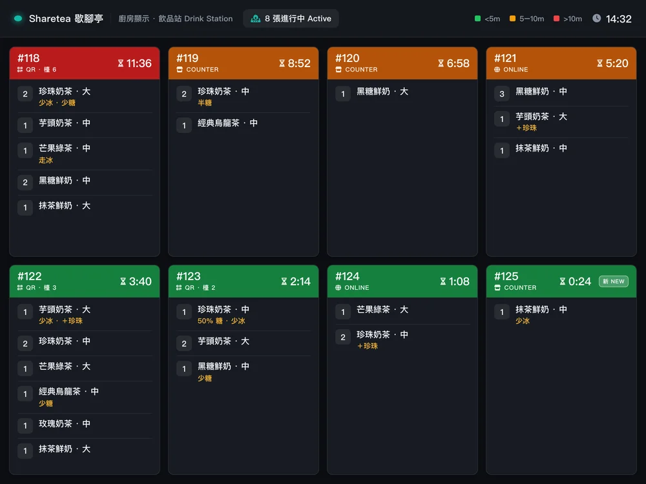Select 經典烏龍茶 · 中 少糖 item in order #122
This screenshot has height=484, width=646.
(85, 397)
